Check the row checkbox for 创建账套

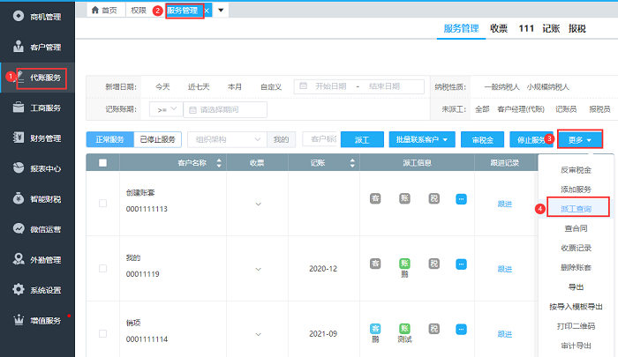click(103, 204)
